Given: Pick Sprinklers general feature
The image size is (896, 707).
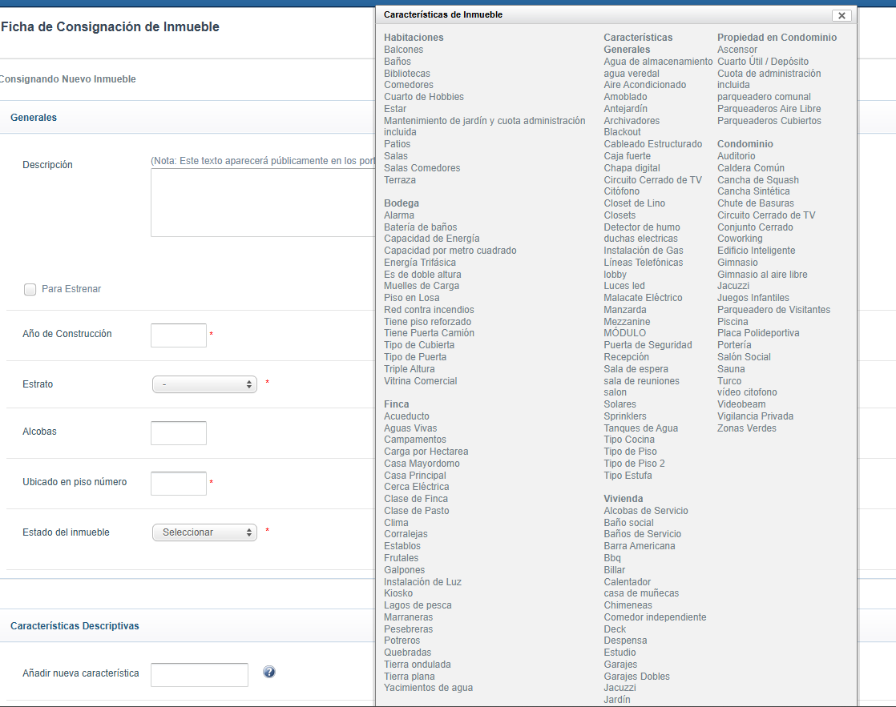Looking at the screenshot, I should 625,416.
